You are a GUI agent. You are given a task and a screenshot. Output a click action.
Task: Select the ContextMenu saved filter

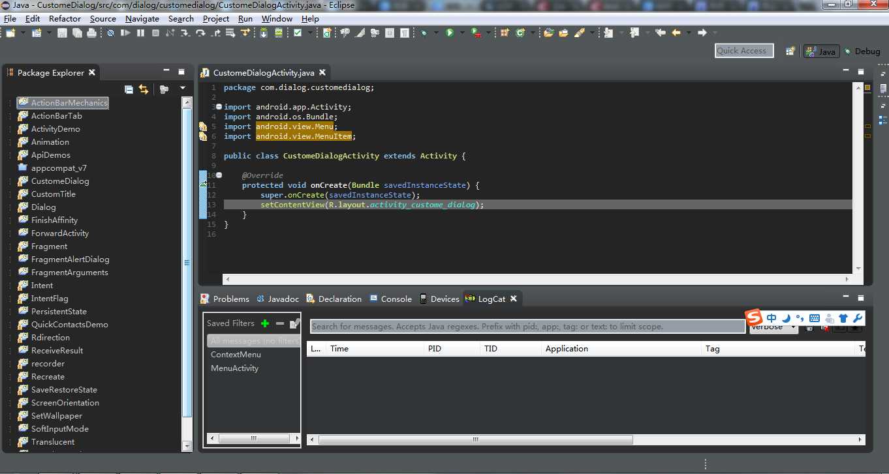pos(236,354)
